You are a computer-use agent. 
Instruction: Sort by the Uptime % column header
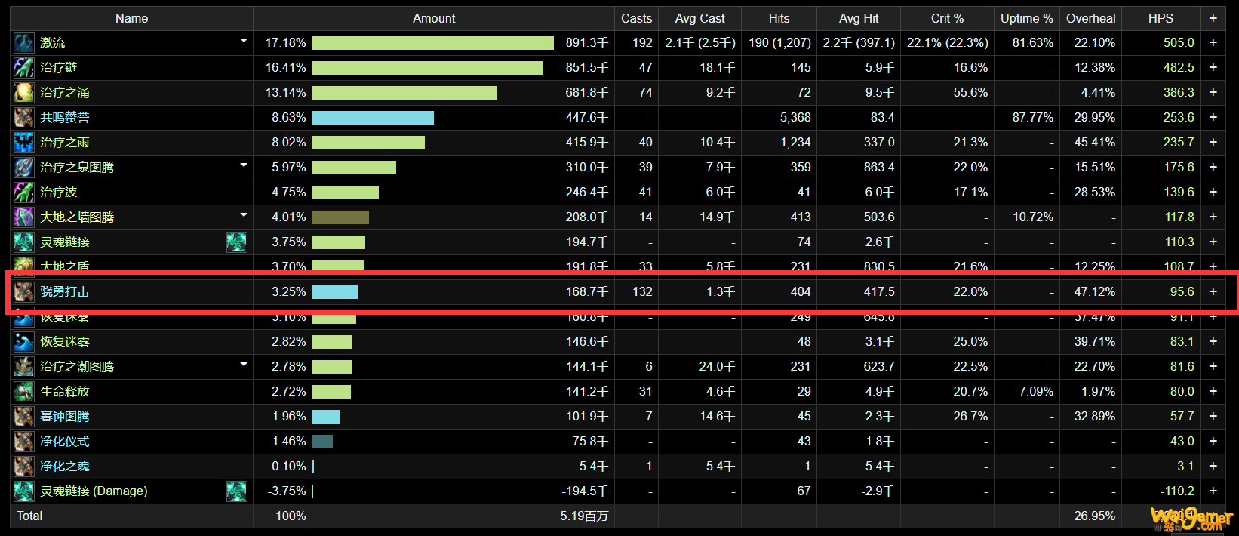(x=1027, y=19)
